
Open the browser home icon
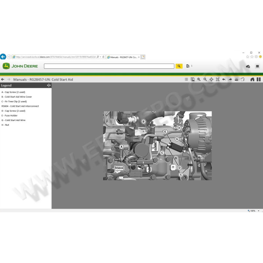click(x=247, y=57)
